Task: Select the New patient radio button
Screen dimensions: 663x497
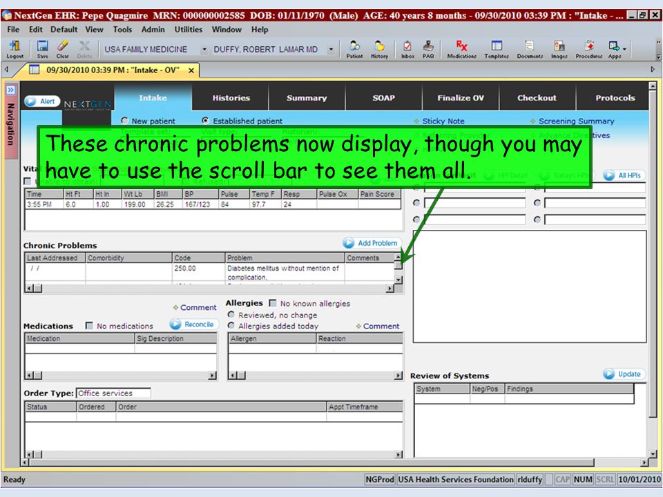Action: click(x=124, y=120)
